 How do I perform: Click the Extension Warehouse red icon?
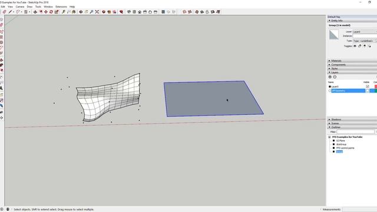[x=121, y=12]
